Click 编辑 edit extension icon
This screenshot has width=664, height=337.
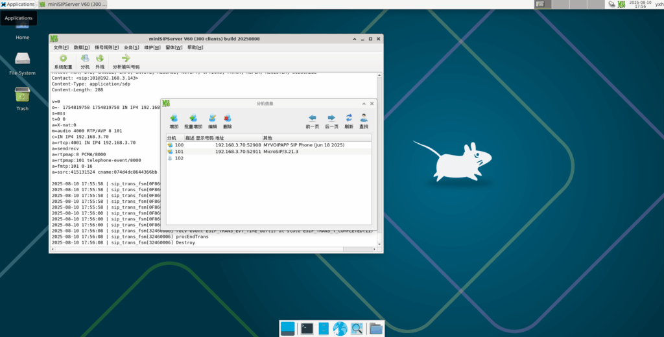(x=212, y=121)
